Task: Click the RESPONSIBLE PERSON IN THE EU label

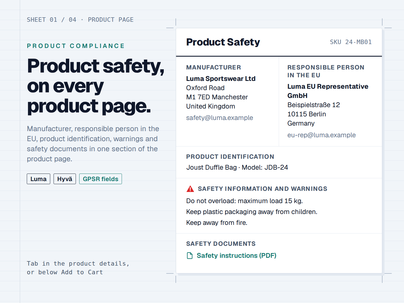Action: pos(326,71)
